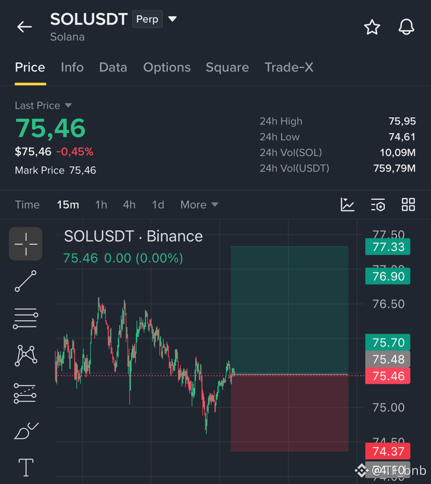The width and height of the screenshot is (431, 484).
Task: Open price alert bell icon
Action: tap(406, 27)
